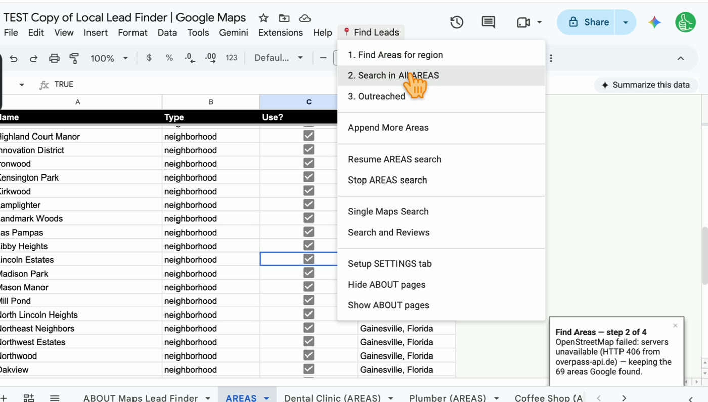Click the move to folder icon
The height and width of the screenshot is (402, 708).
click(284, 18)
